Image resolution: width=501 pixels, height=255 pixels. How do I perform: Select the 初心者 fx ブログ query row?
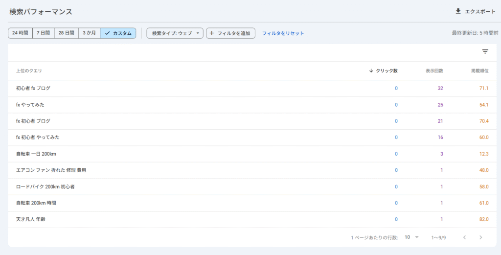click(x=33, y=89)
